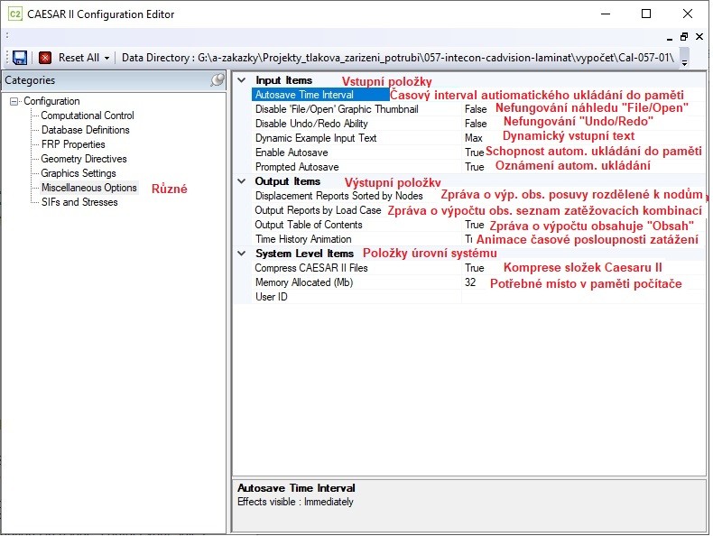
Task: Click the Categories panel header
Action: pyautogui.click(x=114, y=80)
